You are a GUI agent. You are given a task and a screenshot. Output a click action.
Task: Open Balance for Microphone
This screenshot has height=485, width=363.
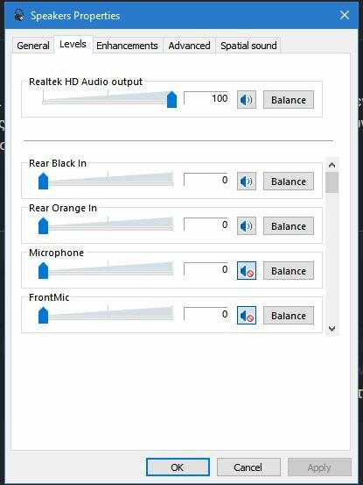289,271
